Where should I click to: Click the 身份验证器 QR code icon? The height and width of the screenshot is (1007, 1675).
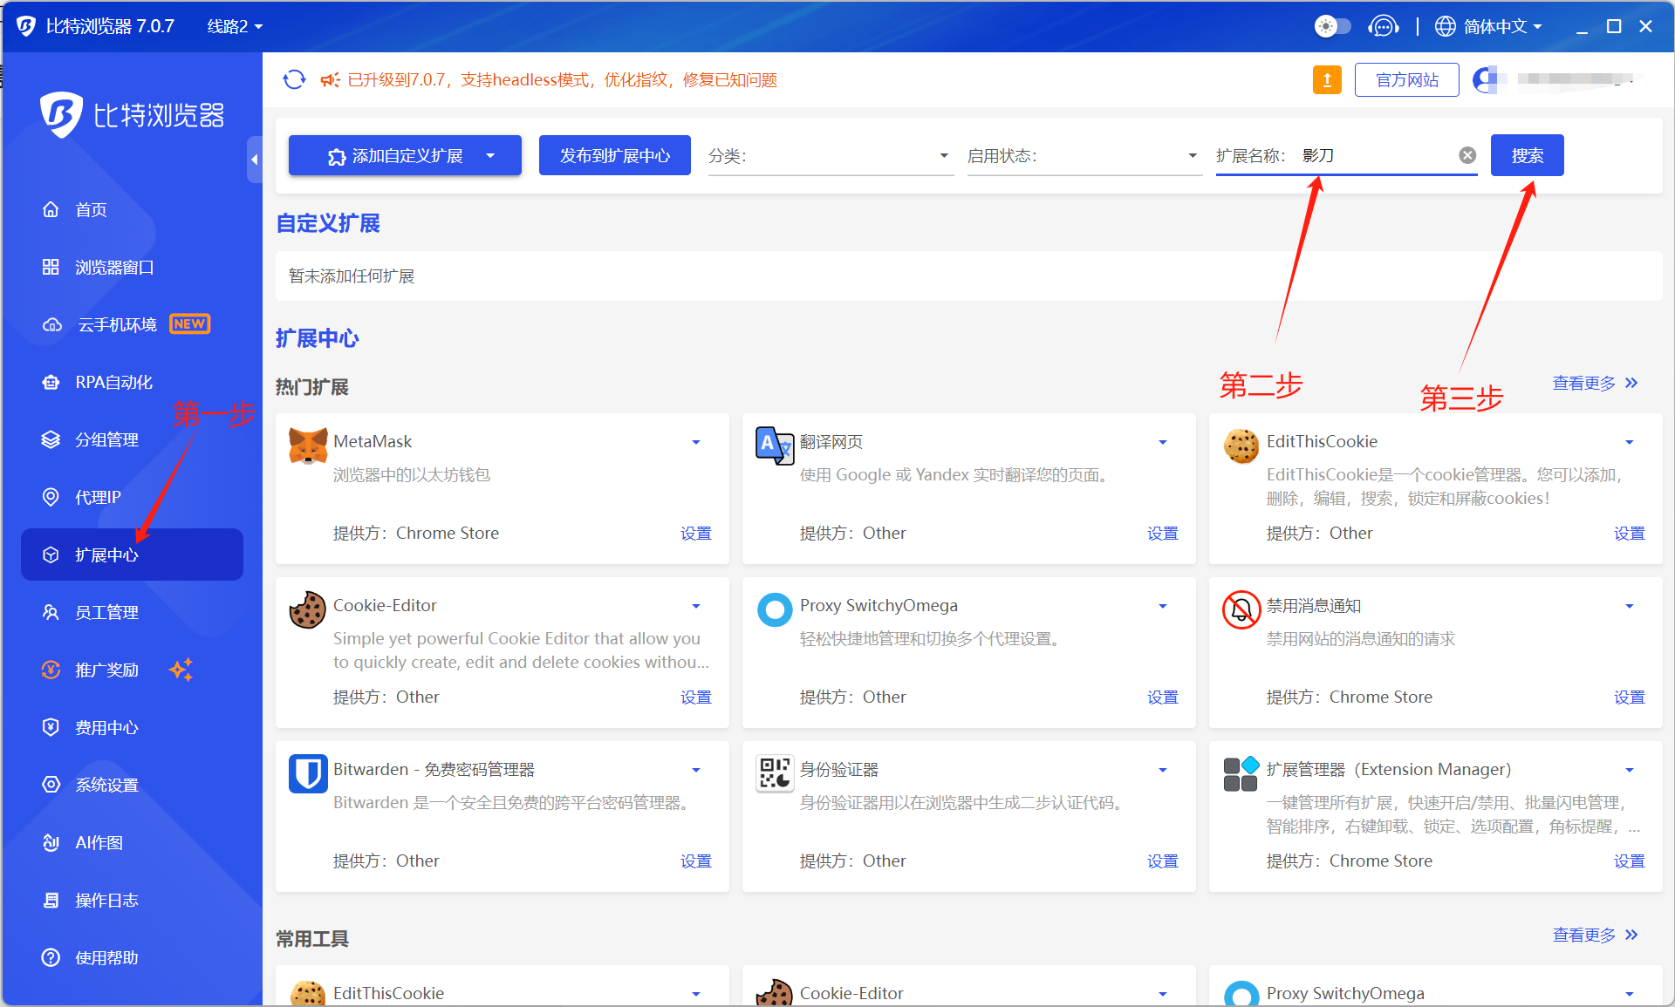coord(774,773)
